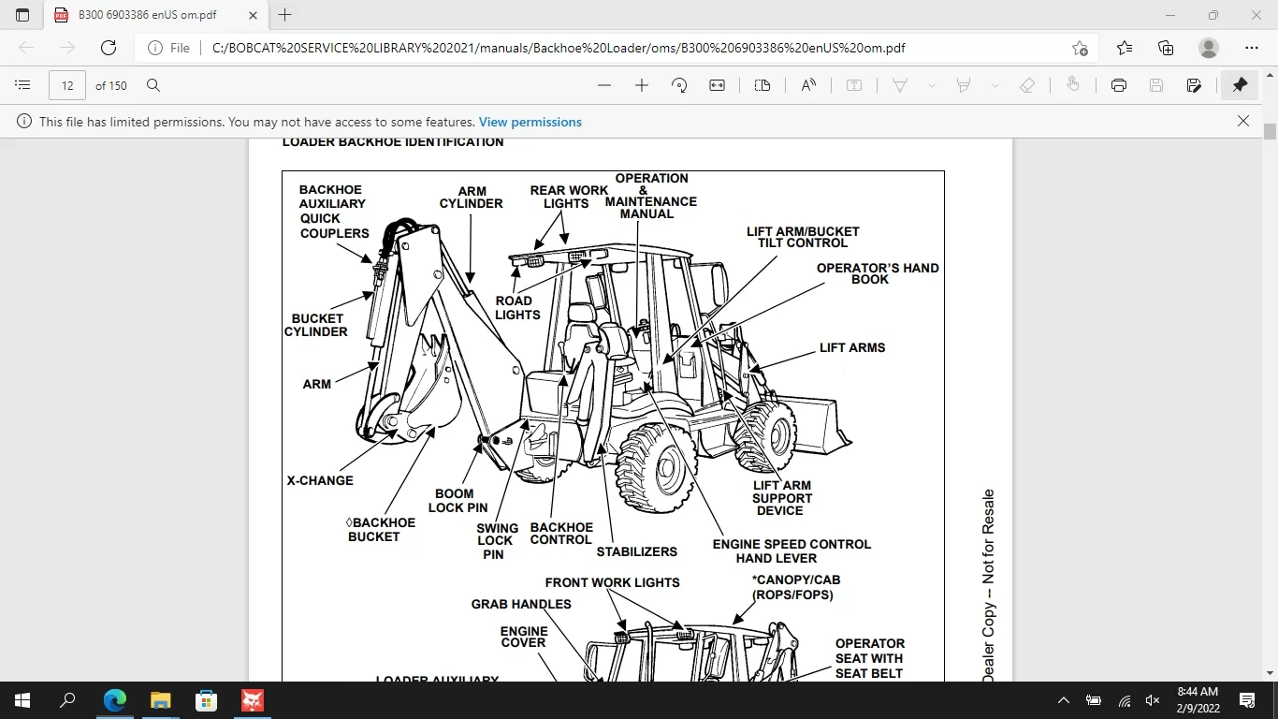Click the View permissions link
Viewport: 1278px width, 719px height.
click(x=530, y=122)
